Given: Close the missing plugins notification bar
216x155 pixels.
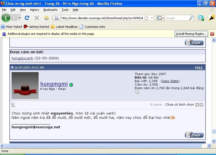Looking at the screenshot, I should [212, 34].
